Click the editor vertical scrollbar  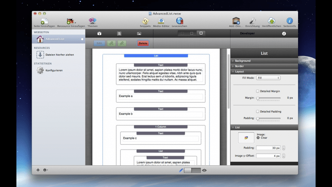click(229, 82)
